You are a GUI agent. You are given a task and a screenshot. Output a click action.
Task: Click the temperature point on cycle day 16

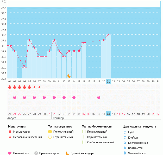[84, 42]
